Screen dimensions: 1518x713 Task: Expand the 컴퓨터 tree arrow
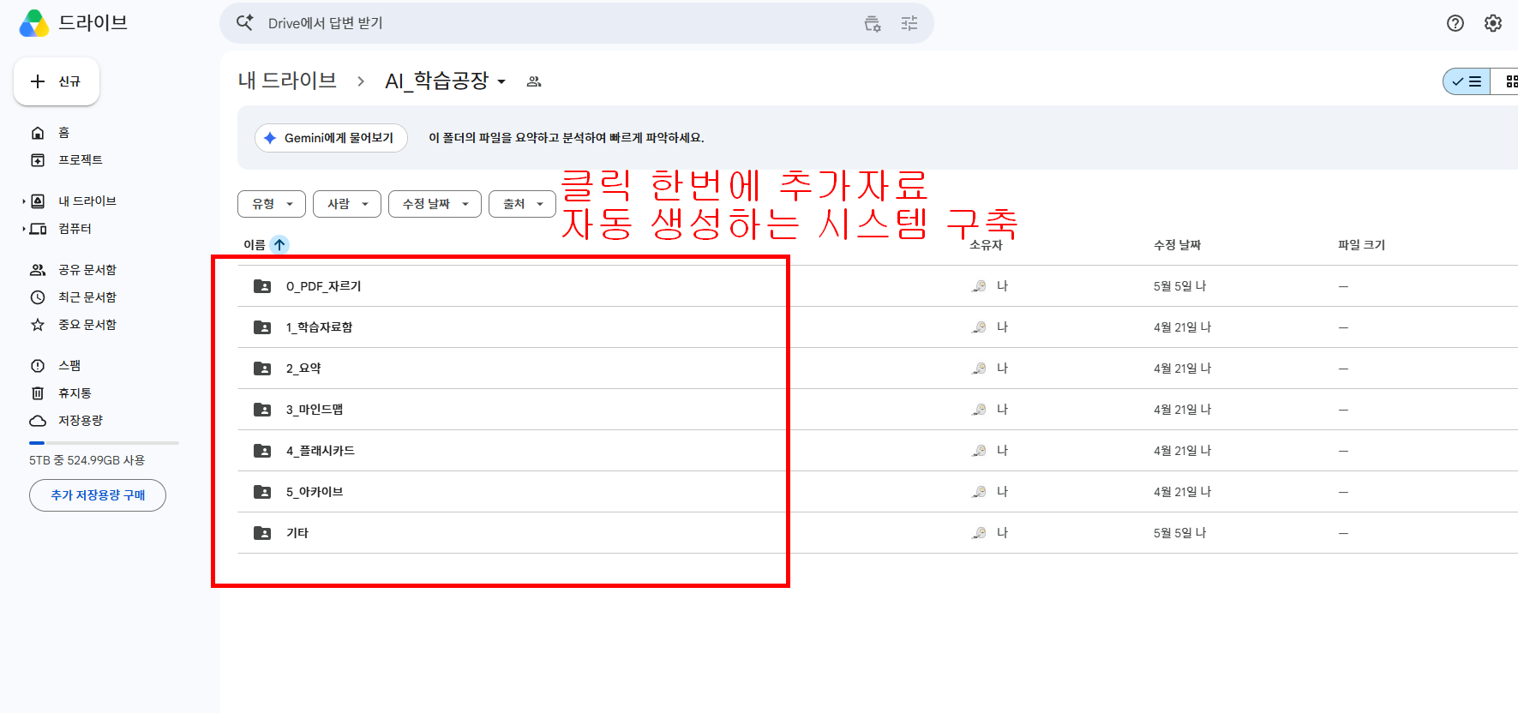coord(24,229)
